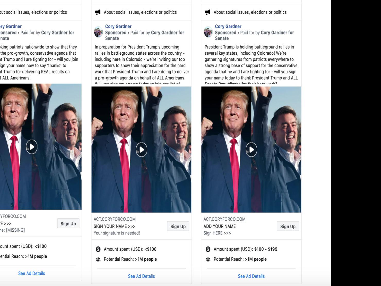Open Cory Gardner page link in the middle ad
Image resolution: width=381 pixels, height=286 pixels.
(118, 26)
